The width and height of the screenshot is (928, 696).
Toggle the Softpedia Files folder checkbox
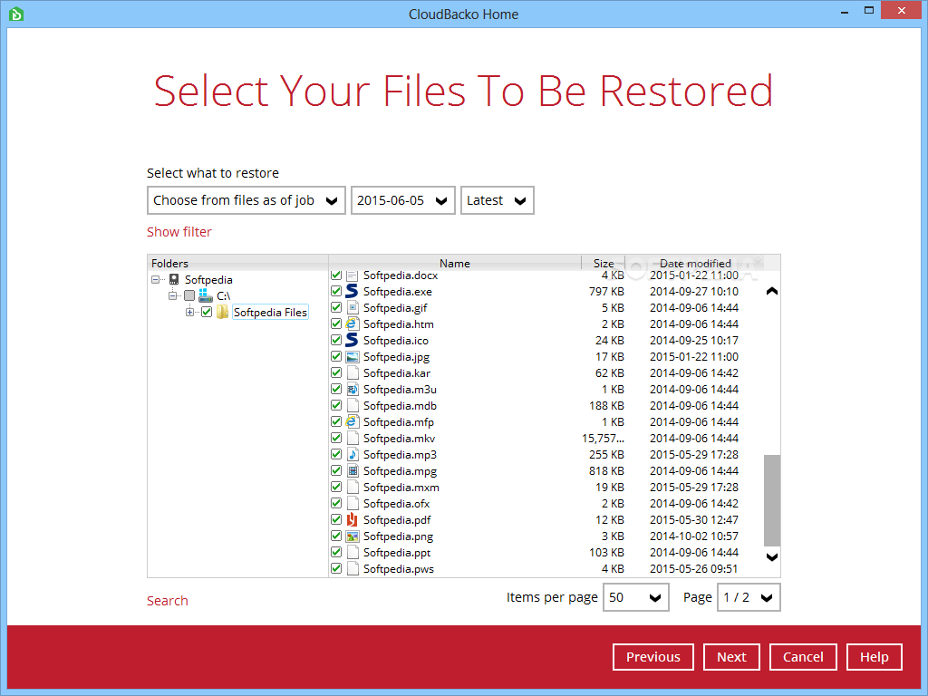tap(207, 312)
